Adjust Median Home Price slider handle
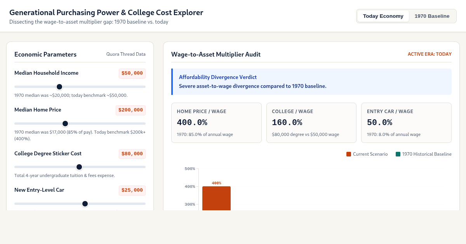 tap(65, 124)
